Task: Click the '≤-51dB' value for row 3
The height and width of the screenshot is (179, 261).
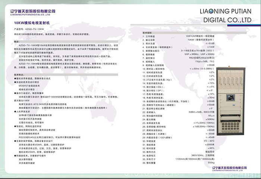Action: (x=210, y=43)
